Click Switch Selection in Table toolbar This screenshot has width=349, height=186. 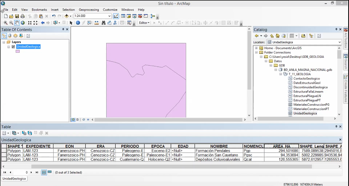(30, 133)
